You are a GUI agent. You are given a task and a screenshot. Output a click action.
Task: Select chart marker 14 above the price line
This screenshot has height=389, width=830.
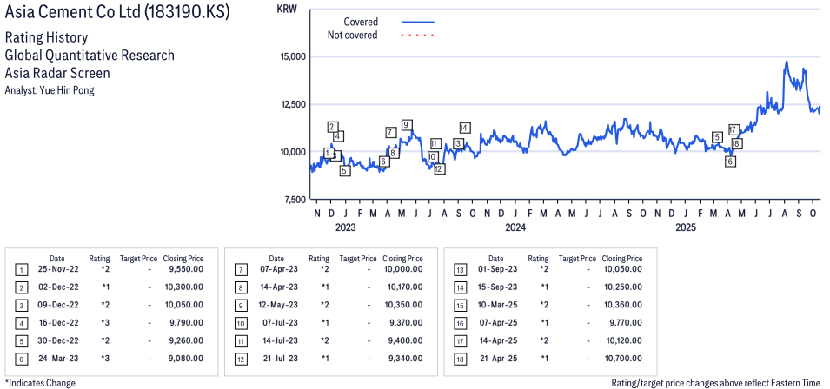(x=465, y=128)
